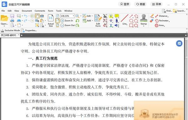Select the Perimeter measuring tool

click(x=162, y=21)
